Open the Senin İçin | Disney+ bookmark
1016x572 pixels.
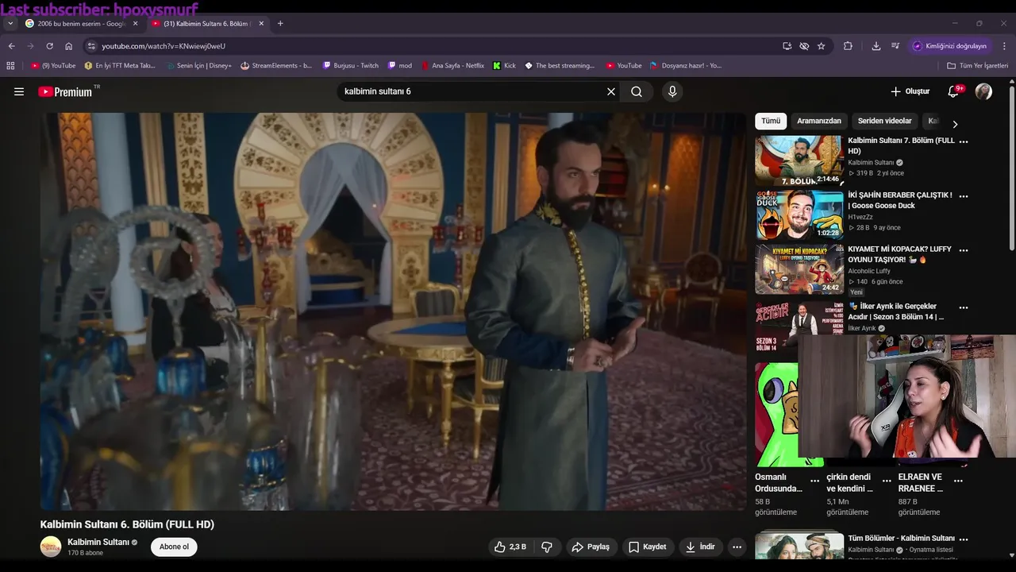tap(198, 66)
